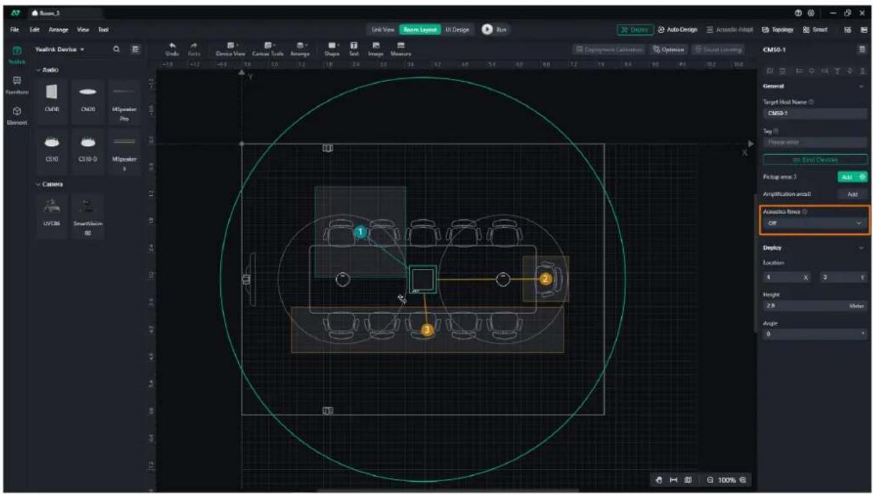Open the Canvas Tools dropdown
The image size is (873, 494).
click(x=268, y=49)
